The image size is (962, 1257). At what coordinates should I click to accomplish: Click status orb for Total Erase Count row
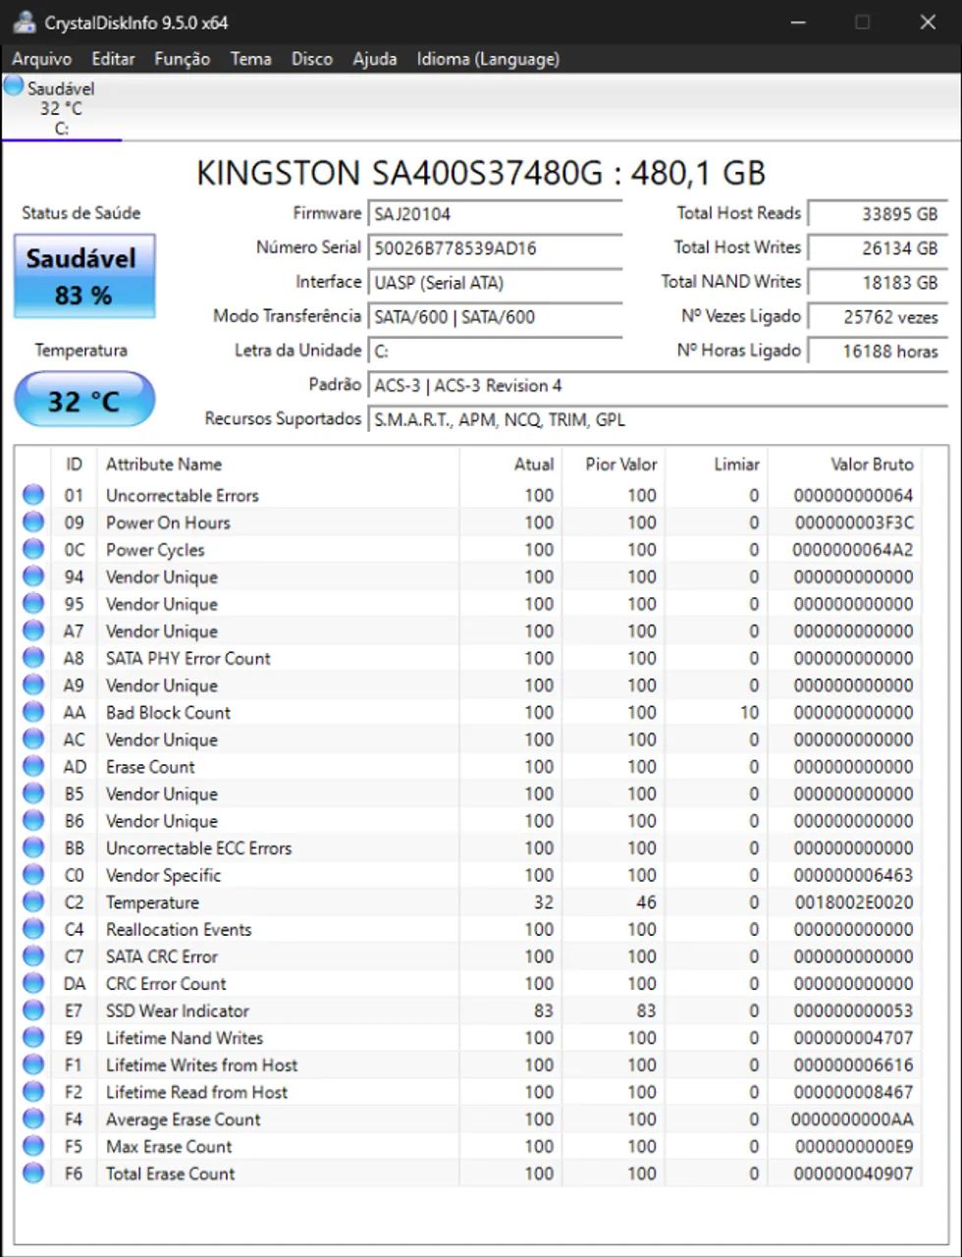[x=33, y=1173]
